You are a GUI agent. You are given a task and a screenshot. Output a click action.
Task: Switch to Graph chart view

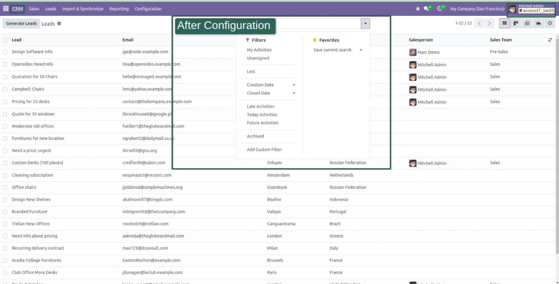(x=538, y=23)
